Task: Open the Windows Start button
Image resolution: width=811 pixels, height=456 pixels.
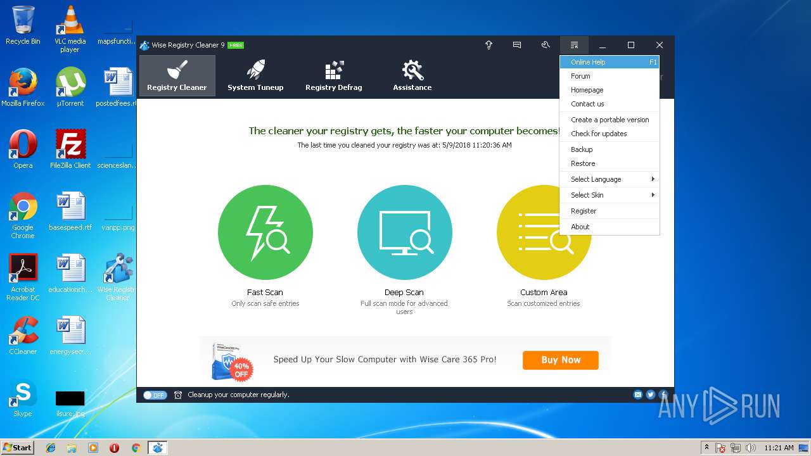Action: pos(18,447)
